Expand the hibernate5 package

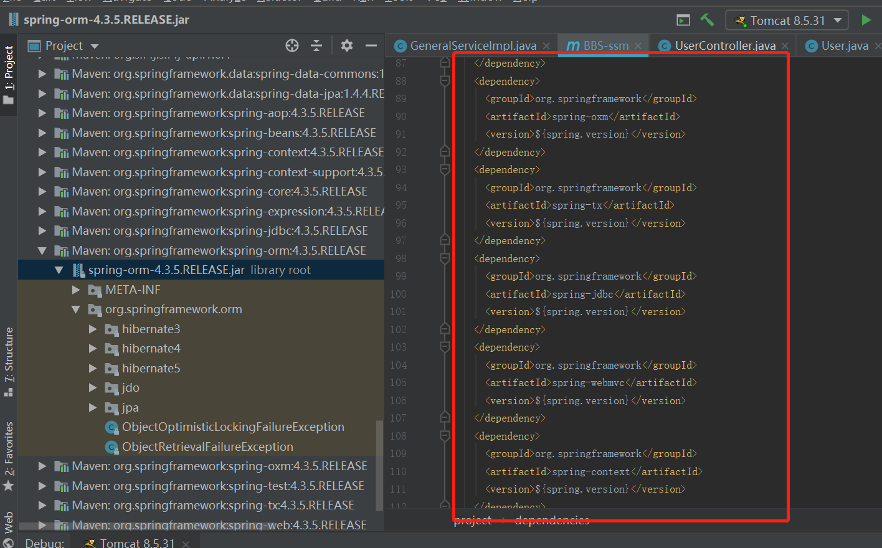[92, 367]
